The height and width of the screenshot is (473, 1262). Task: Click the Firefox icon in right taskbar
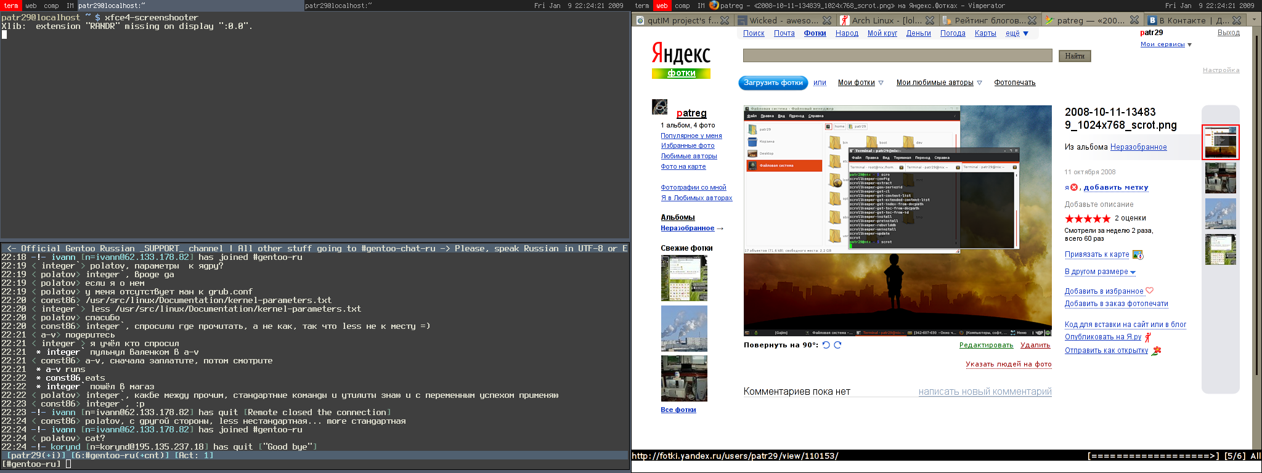coord(714,5)
